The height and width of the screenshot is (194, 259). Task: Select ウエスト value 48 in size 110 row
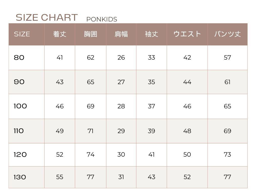coord(187,131)
